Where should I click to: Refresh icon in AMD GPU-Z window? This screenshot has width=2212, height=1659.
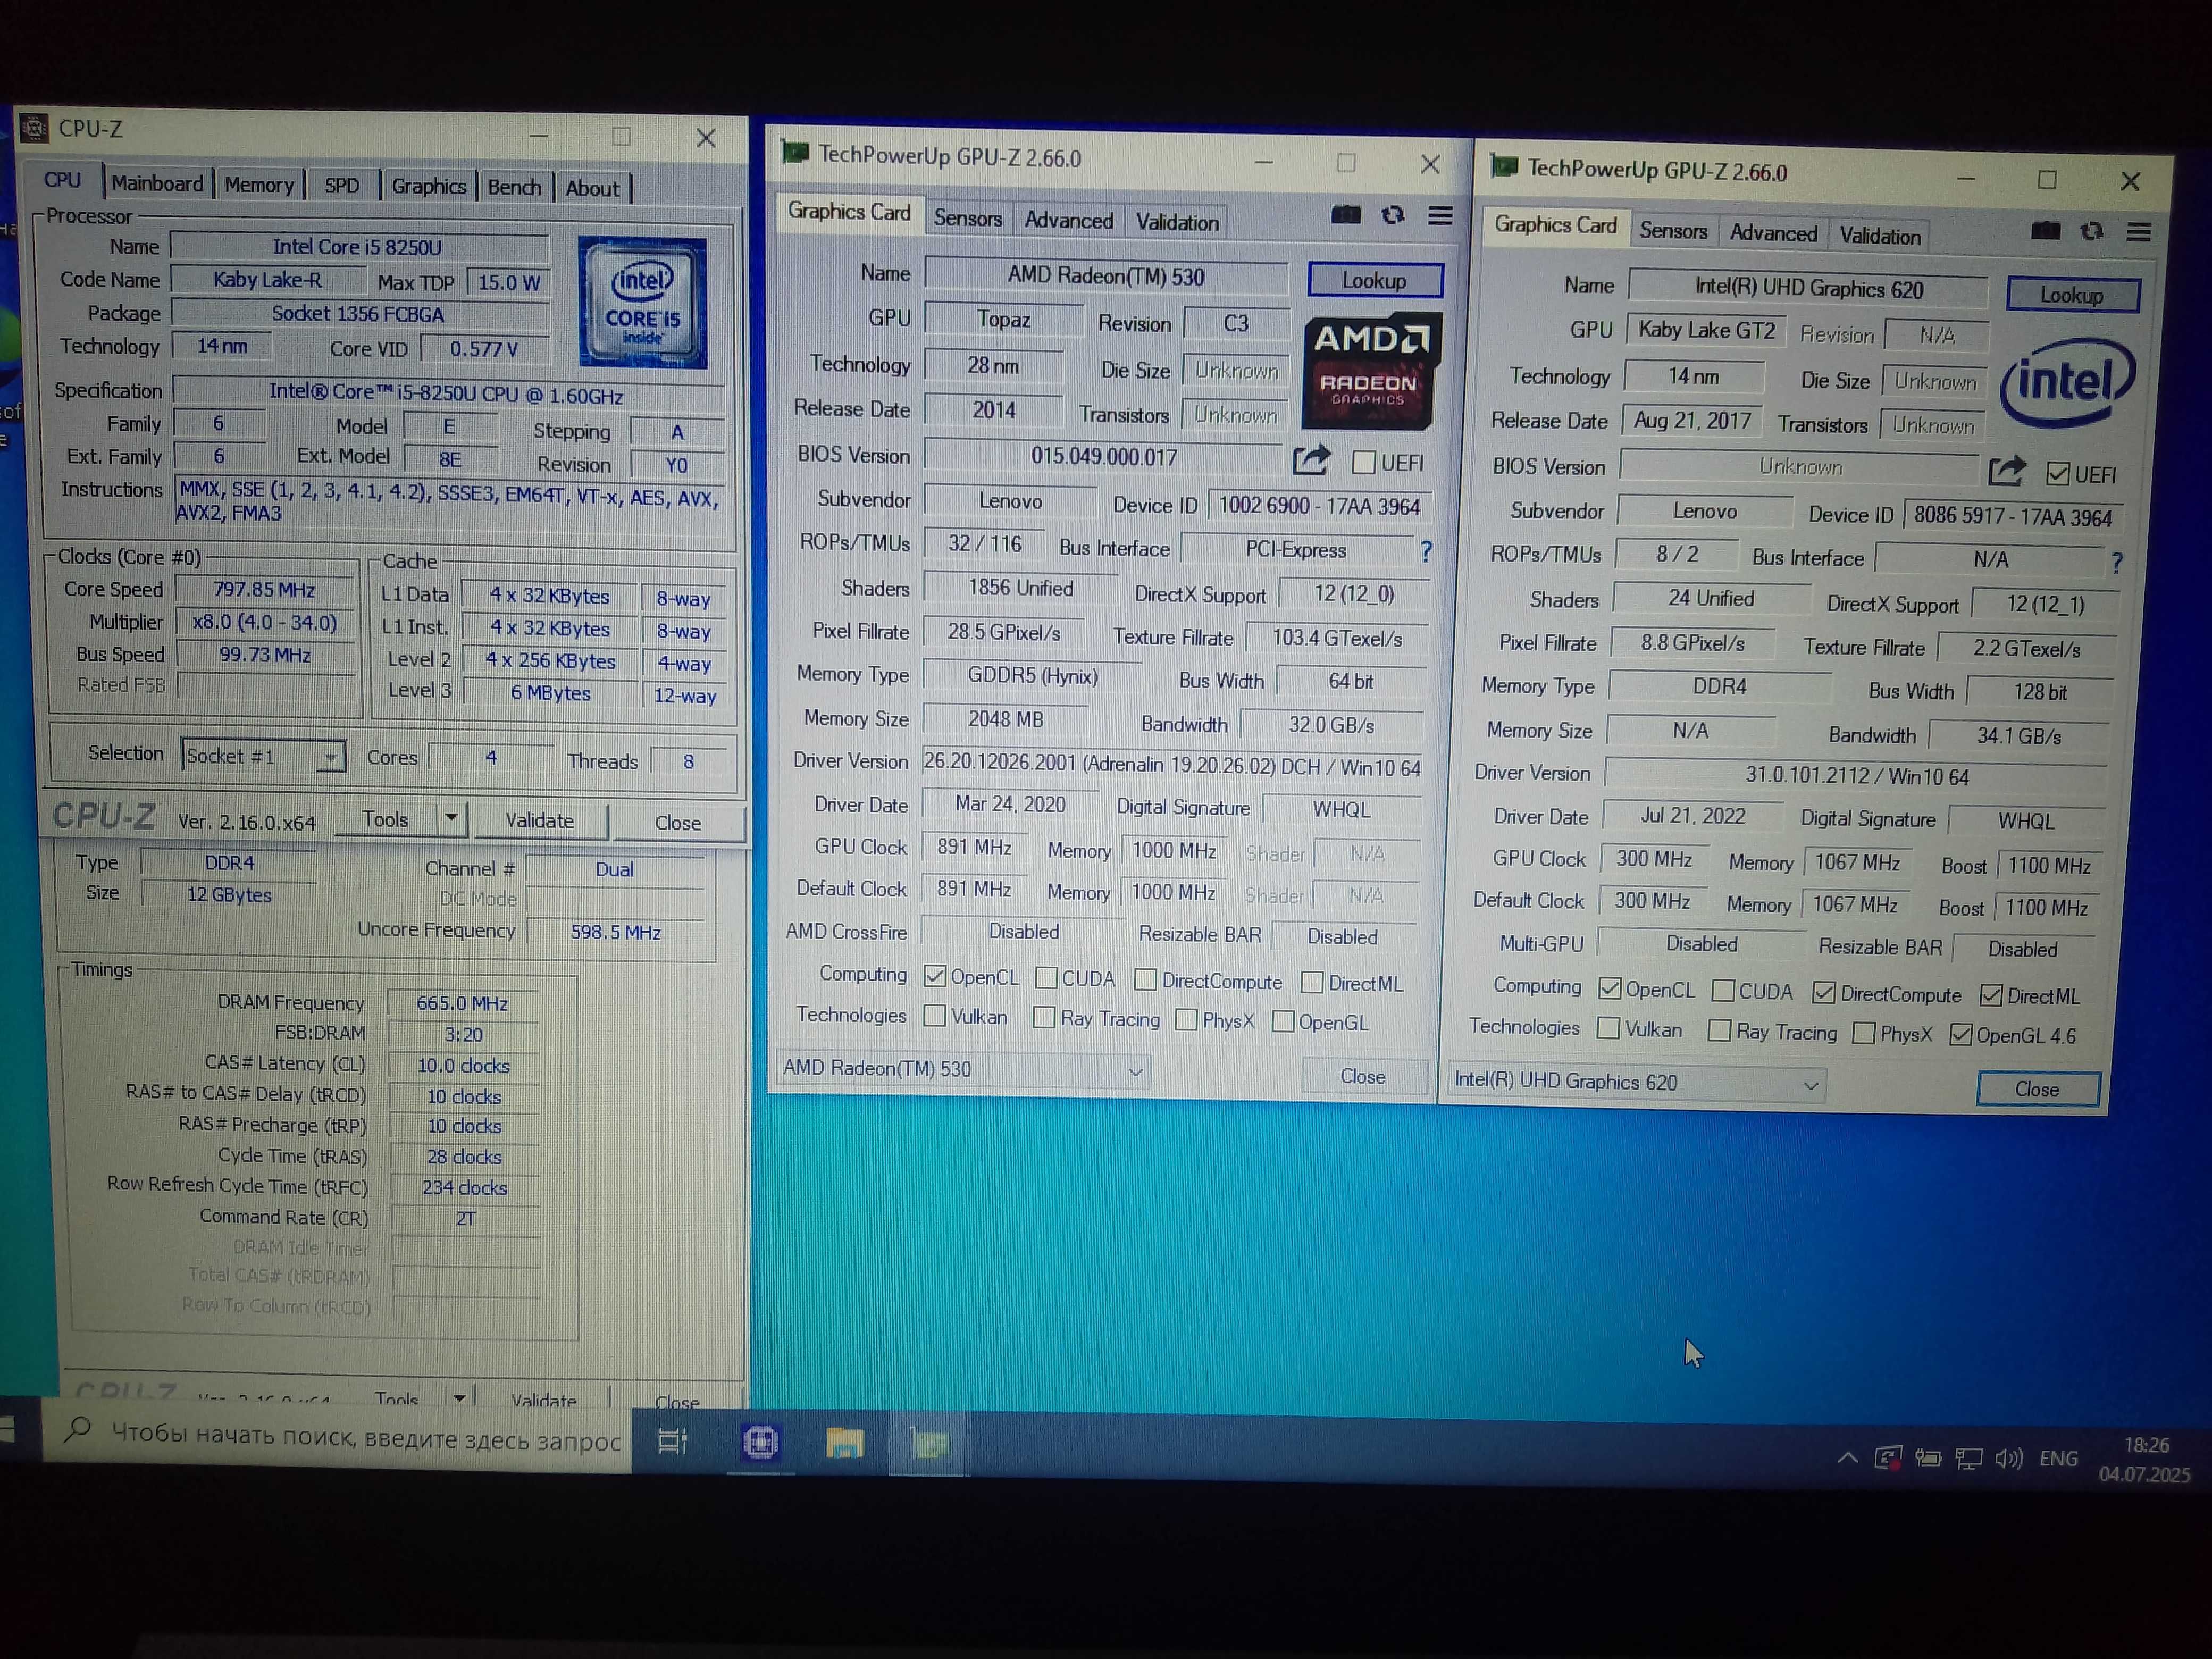(x=1393, y=215)
